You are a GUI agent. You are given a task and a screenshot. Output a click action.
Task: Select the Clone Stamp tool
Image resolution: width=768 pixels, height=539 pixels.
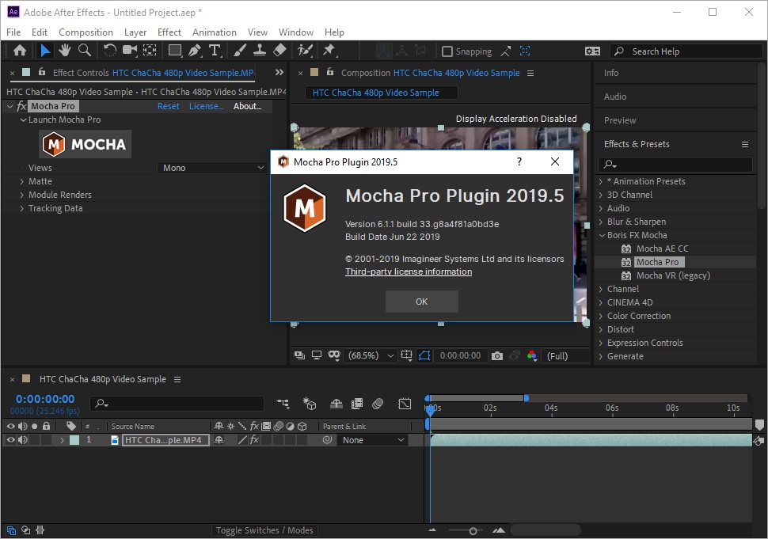tap(260, 51)
